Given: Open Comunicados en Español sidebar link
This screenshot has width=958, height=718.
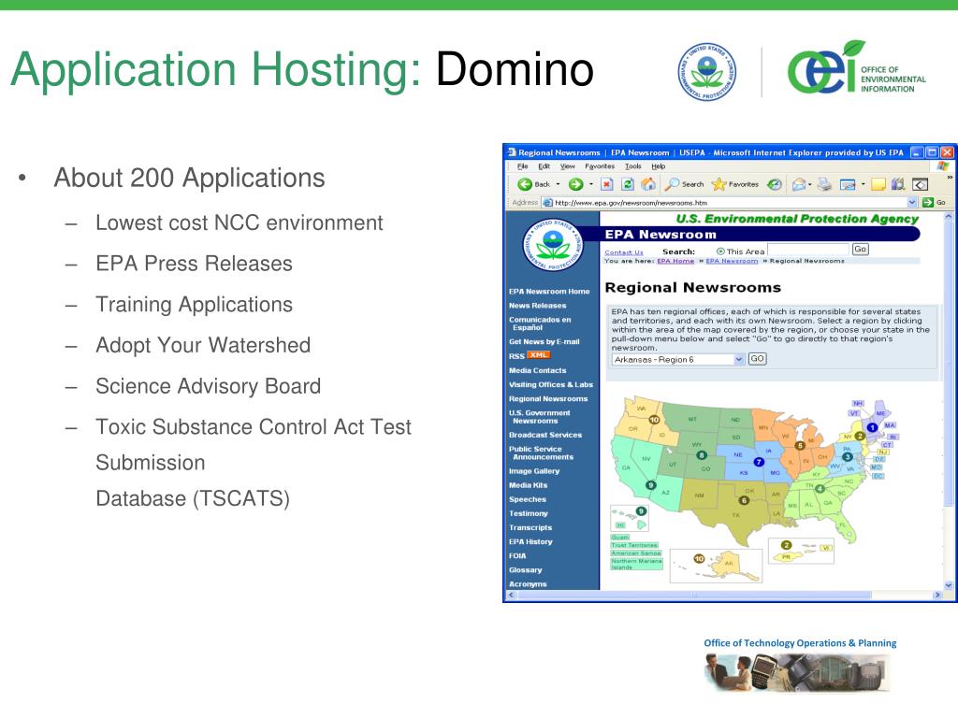Looking at the screenshot, I should tap(540, 323).
